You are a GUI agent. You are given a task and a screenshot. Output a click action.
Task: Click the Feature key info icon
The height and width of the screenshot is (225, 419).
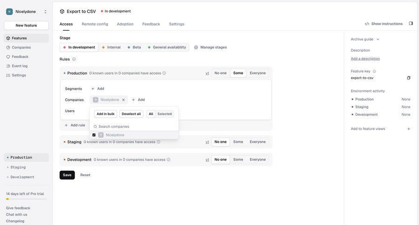tap(374, 71)
